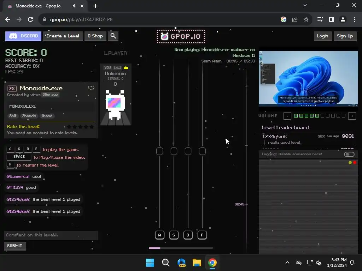The height and width of the screenshot is (271, 362).
Task: Click the muted volume tray icon
Action: 319,263
